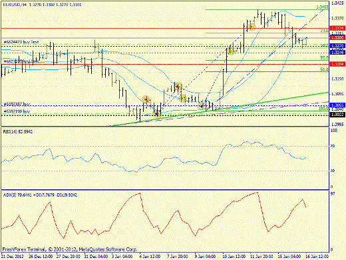Click the ADX scale value 97
The width and height of the screenshot is (346, 260).
coord(333,194)
